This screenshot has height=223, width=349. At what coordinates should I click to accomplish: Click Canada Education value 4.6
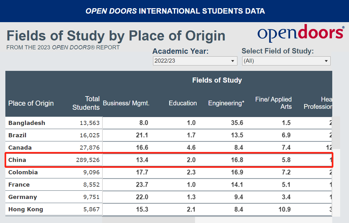(191, 147)
